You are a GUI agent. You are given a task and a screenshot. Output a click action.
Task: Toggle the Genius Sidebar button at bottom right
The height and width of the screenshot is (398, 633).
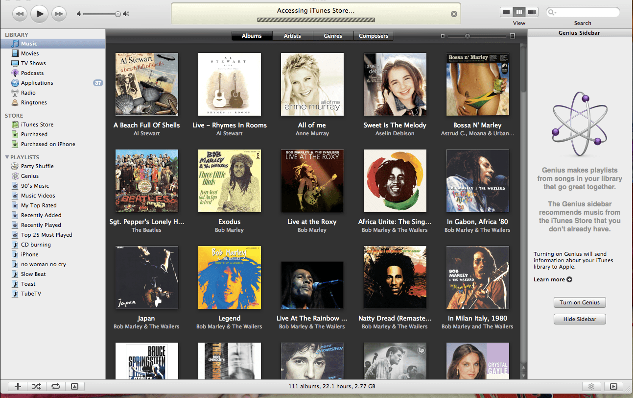614,386
